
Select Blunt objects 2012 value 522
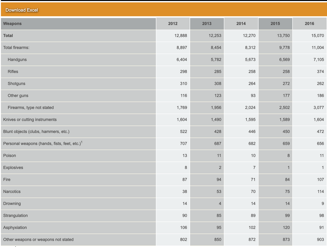click(x=184, y=131)
